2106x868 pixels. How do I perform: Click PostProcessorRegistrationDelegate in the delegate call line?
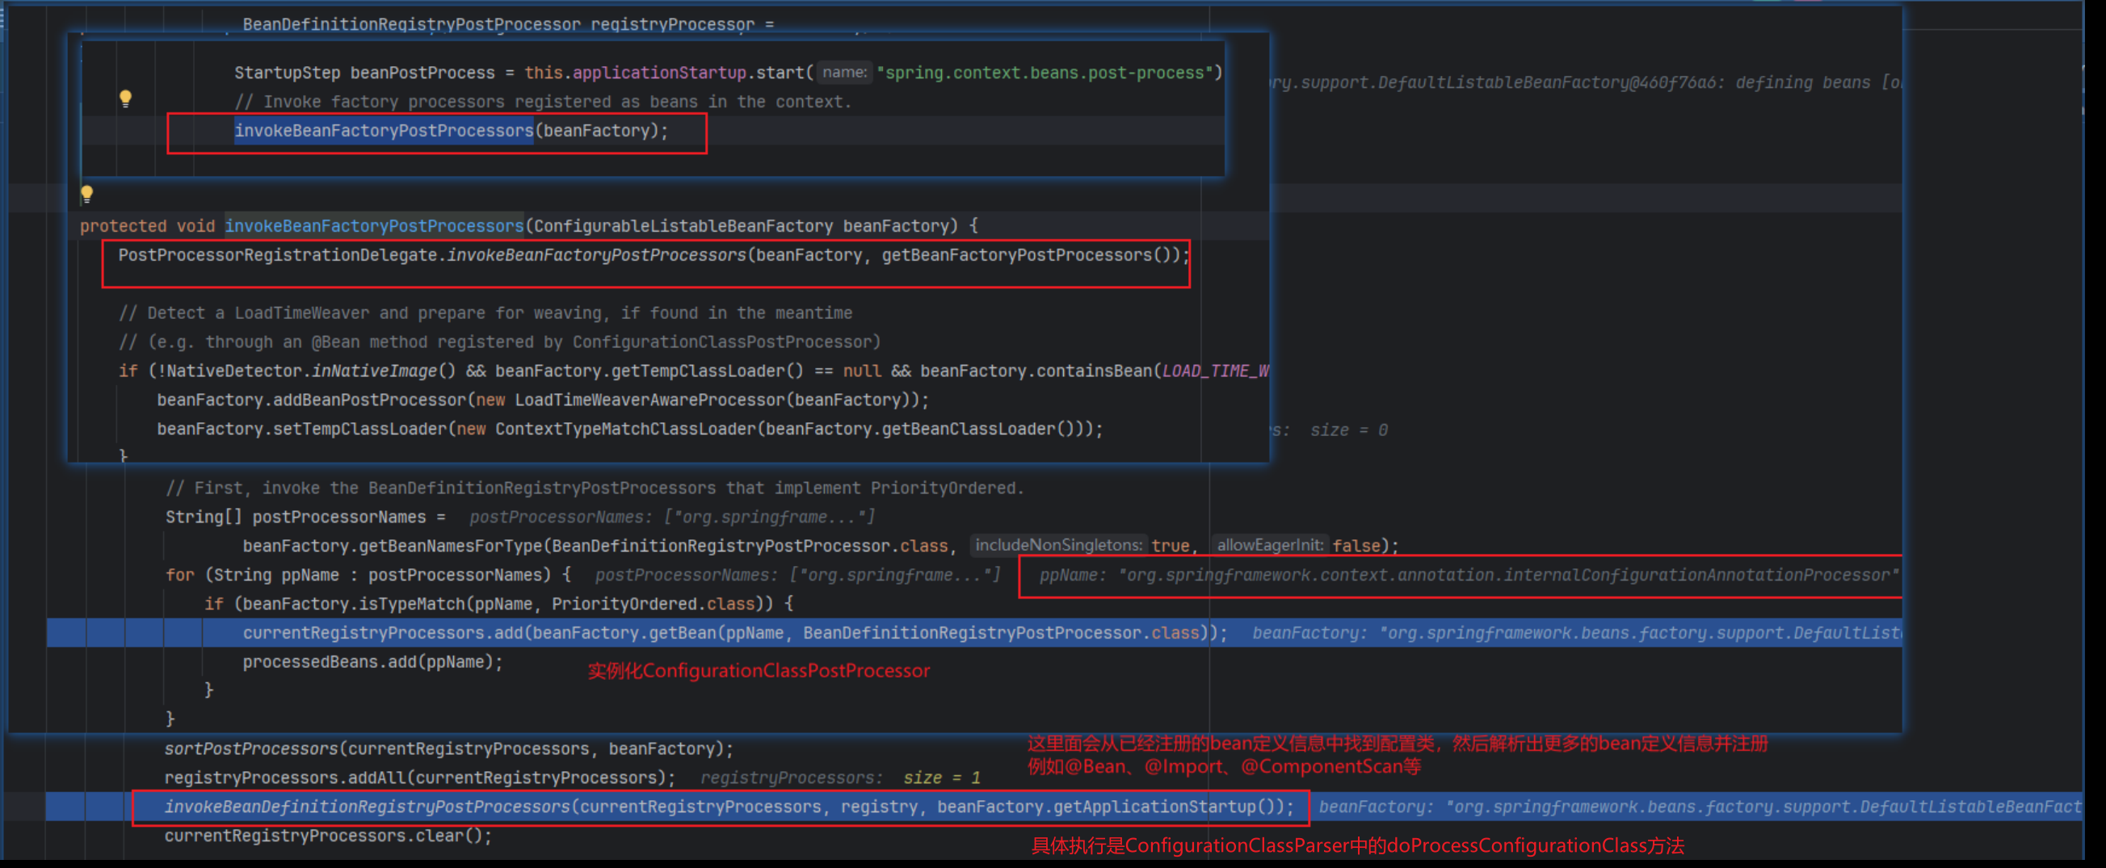click(277, 255)
